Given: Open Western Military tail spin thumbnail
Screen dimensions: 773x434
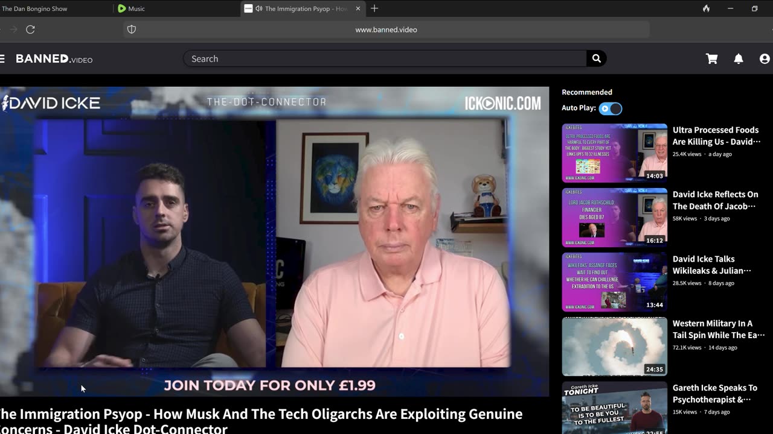Looking at the screenshot, I should [614, 347].
